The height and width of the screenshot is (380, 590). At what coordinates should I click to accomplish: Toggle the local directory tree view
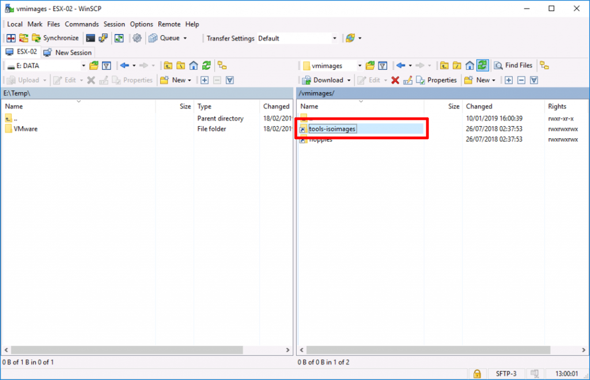tap(222, 66)
